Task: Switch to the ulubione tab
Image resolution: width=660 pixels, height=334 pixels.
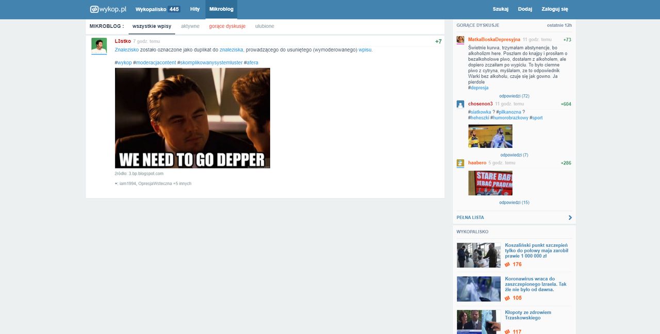Action: click(265, 26)
